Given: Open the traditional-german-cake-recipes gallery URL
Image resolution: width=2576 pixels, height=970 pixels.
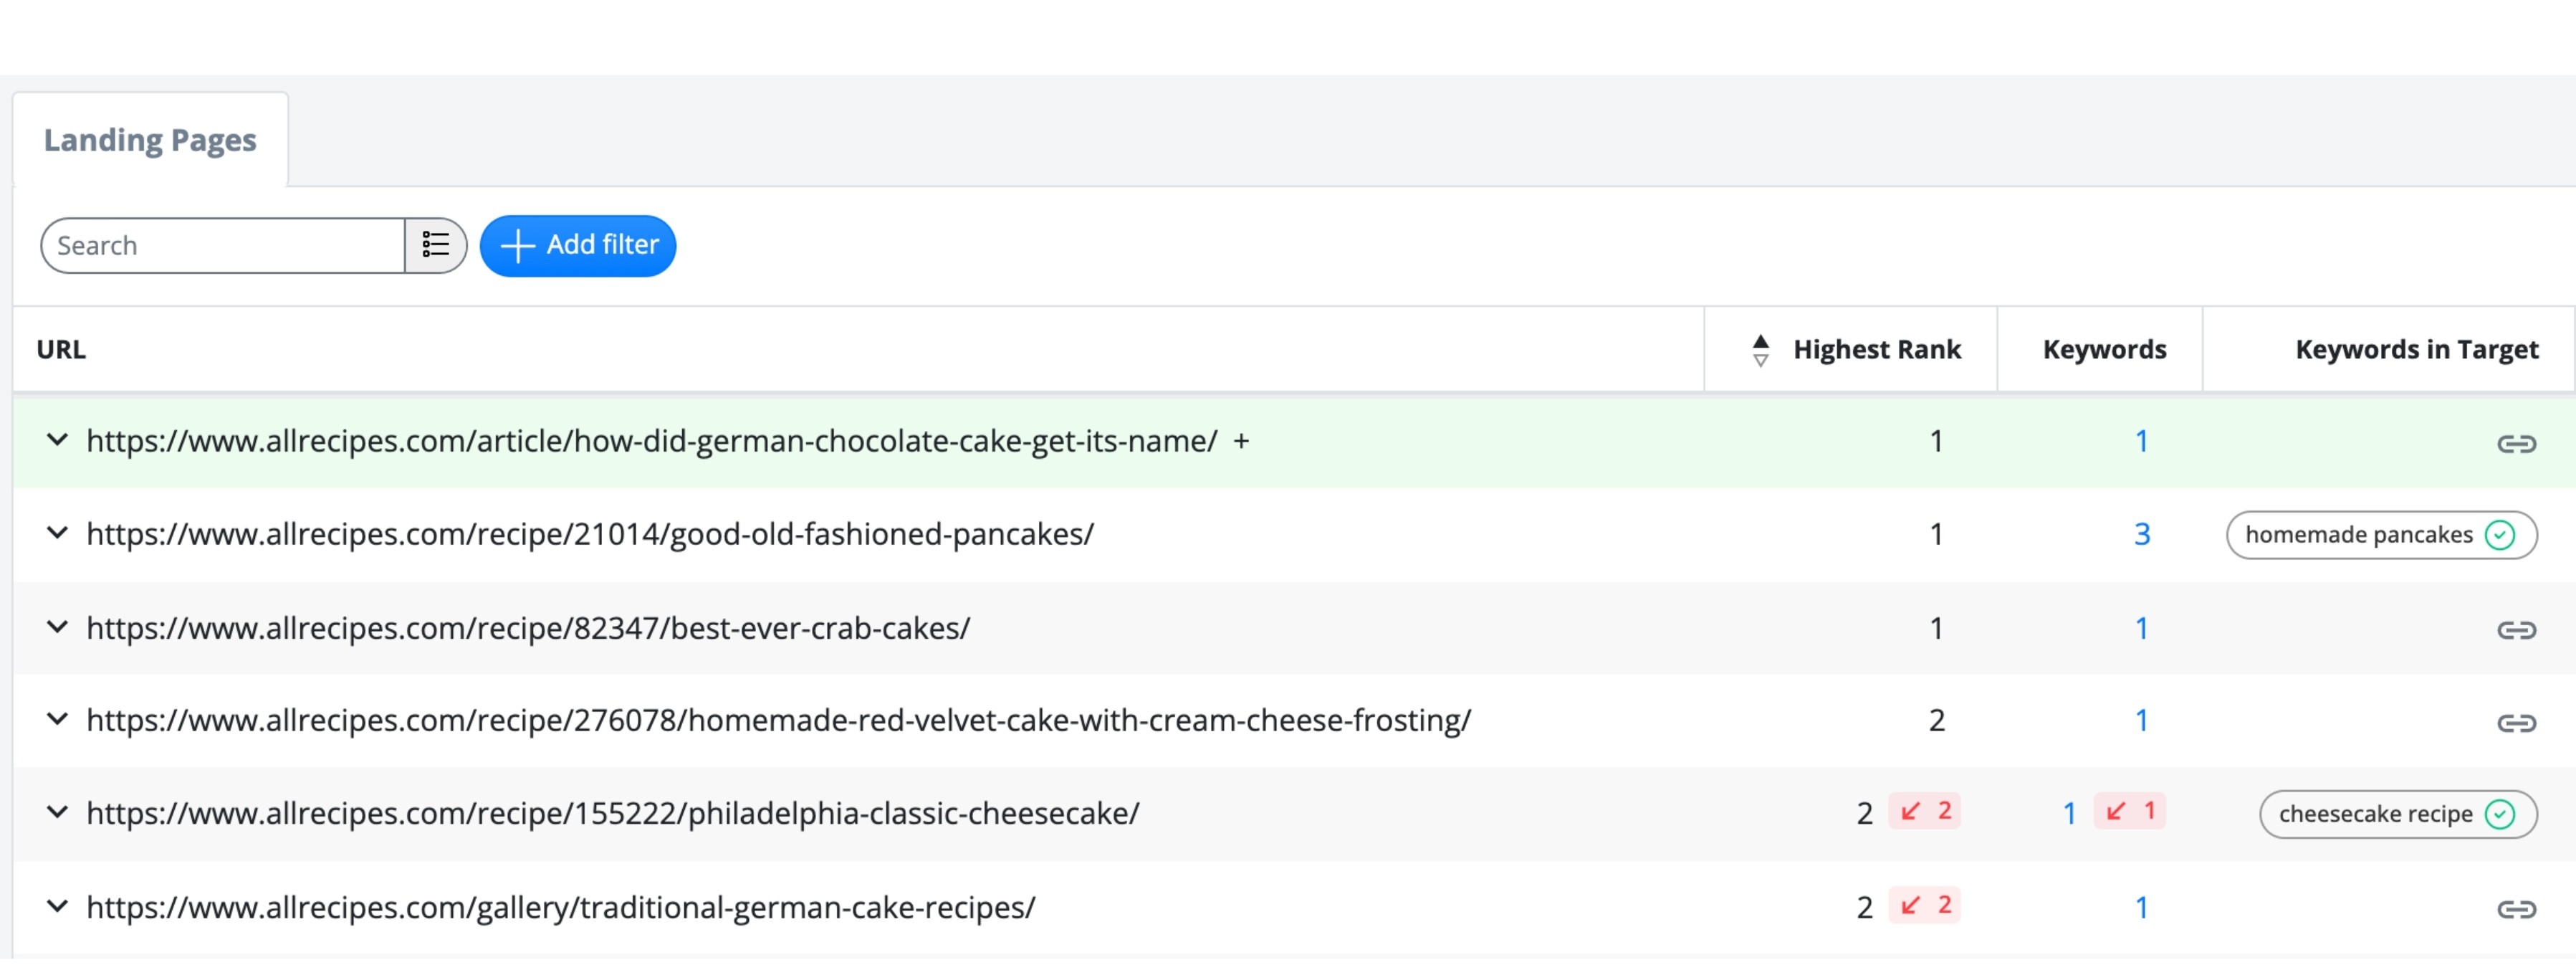Looking at the screenshot, I should 561,908.
